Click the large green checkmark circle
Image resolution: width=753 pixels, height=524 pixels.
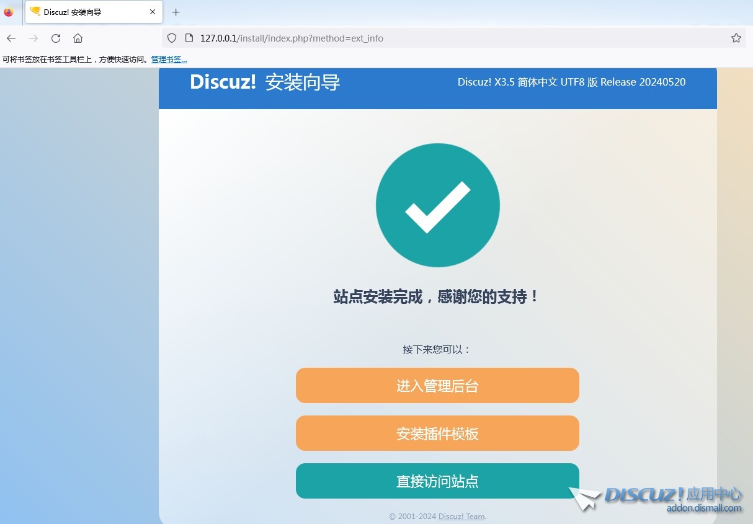[x=437, y=205]
